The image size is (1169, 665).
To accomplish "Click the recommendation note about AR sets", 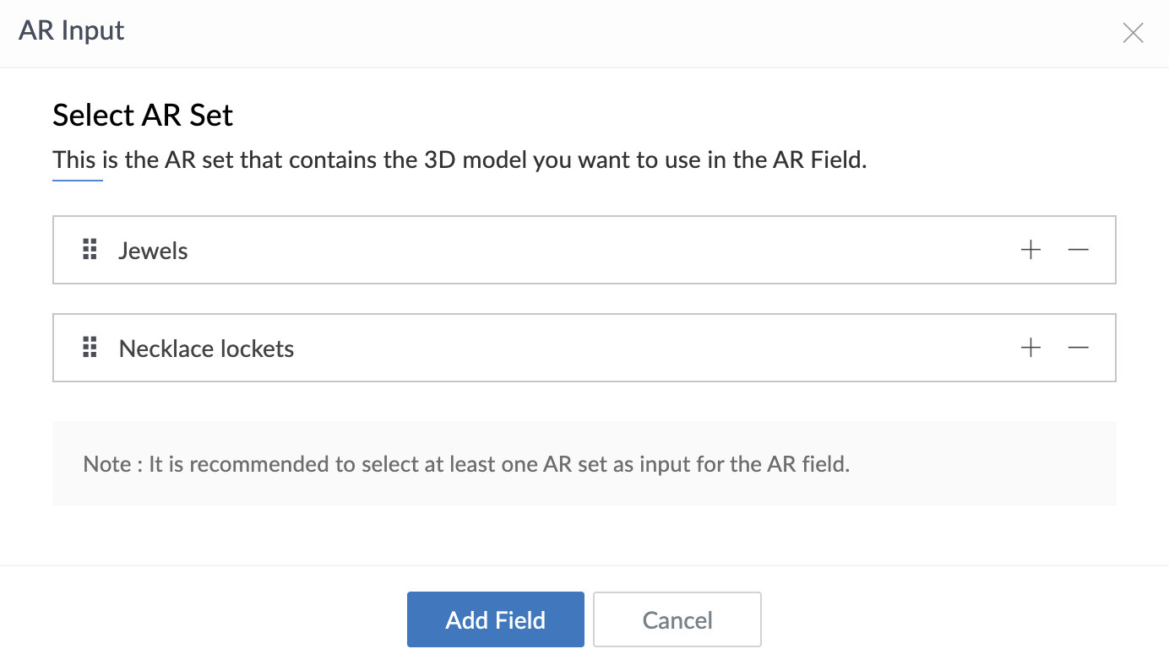I will (x=466, y=464).
